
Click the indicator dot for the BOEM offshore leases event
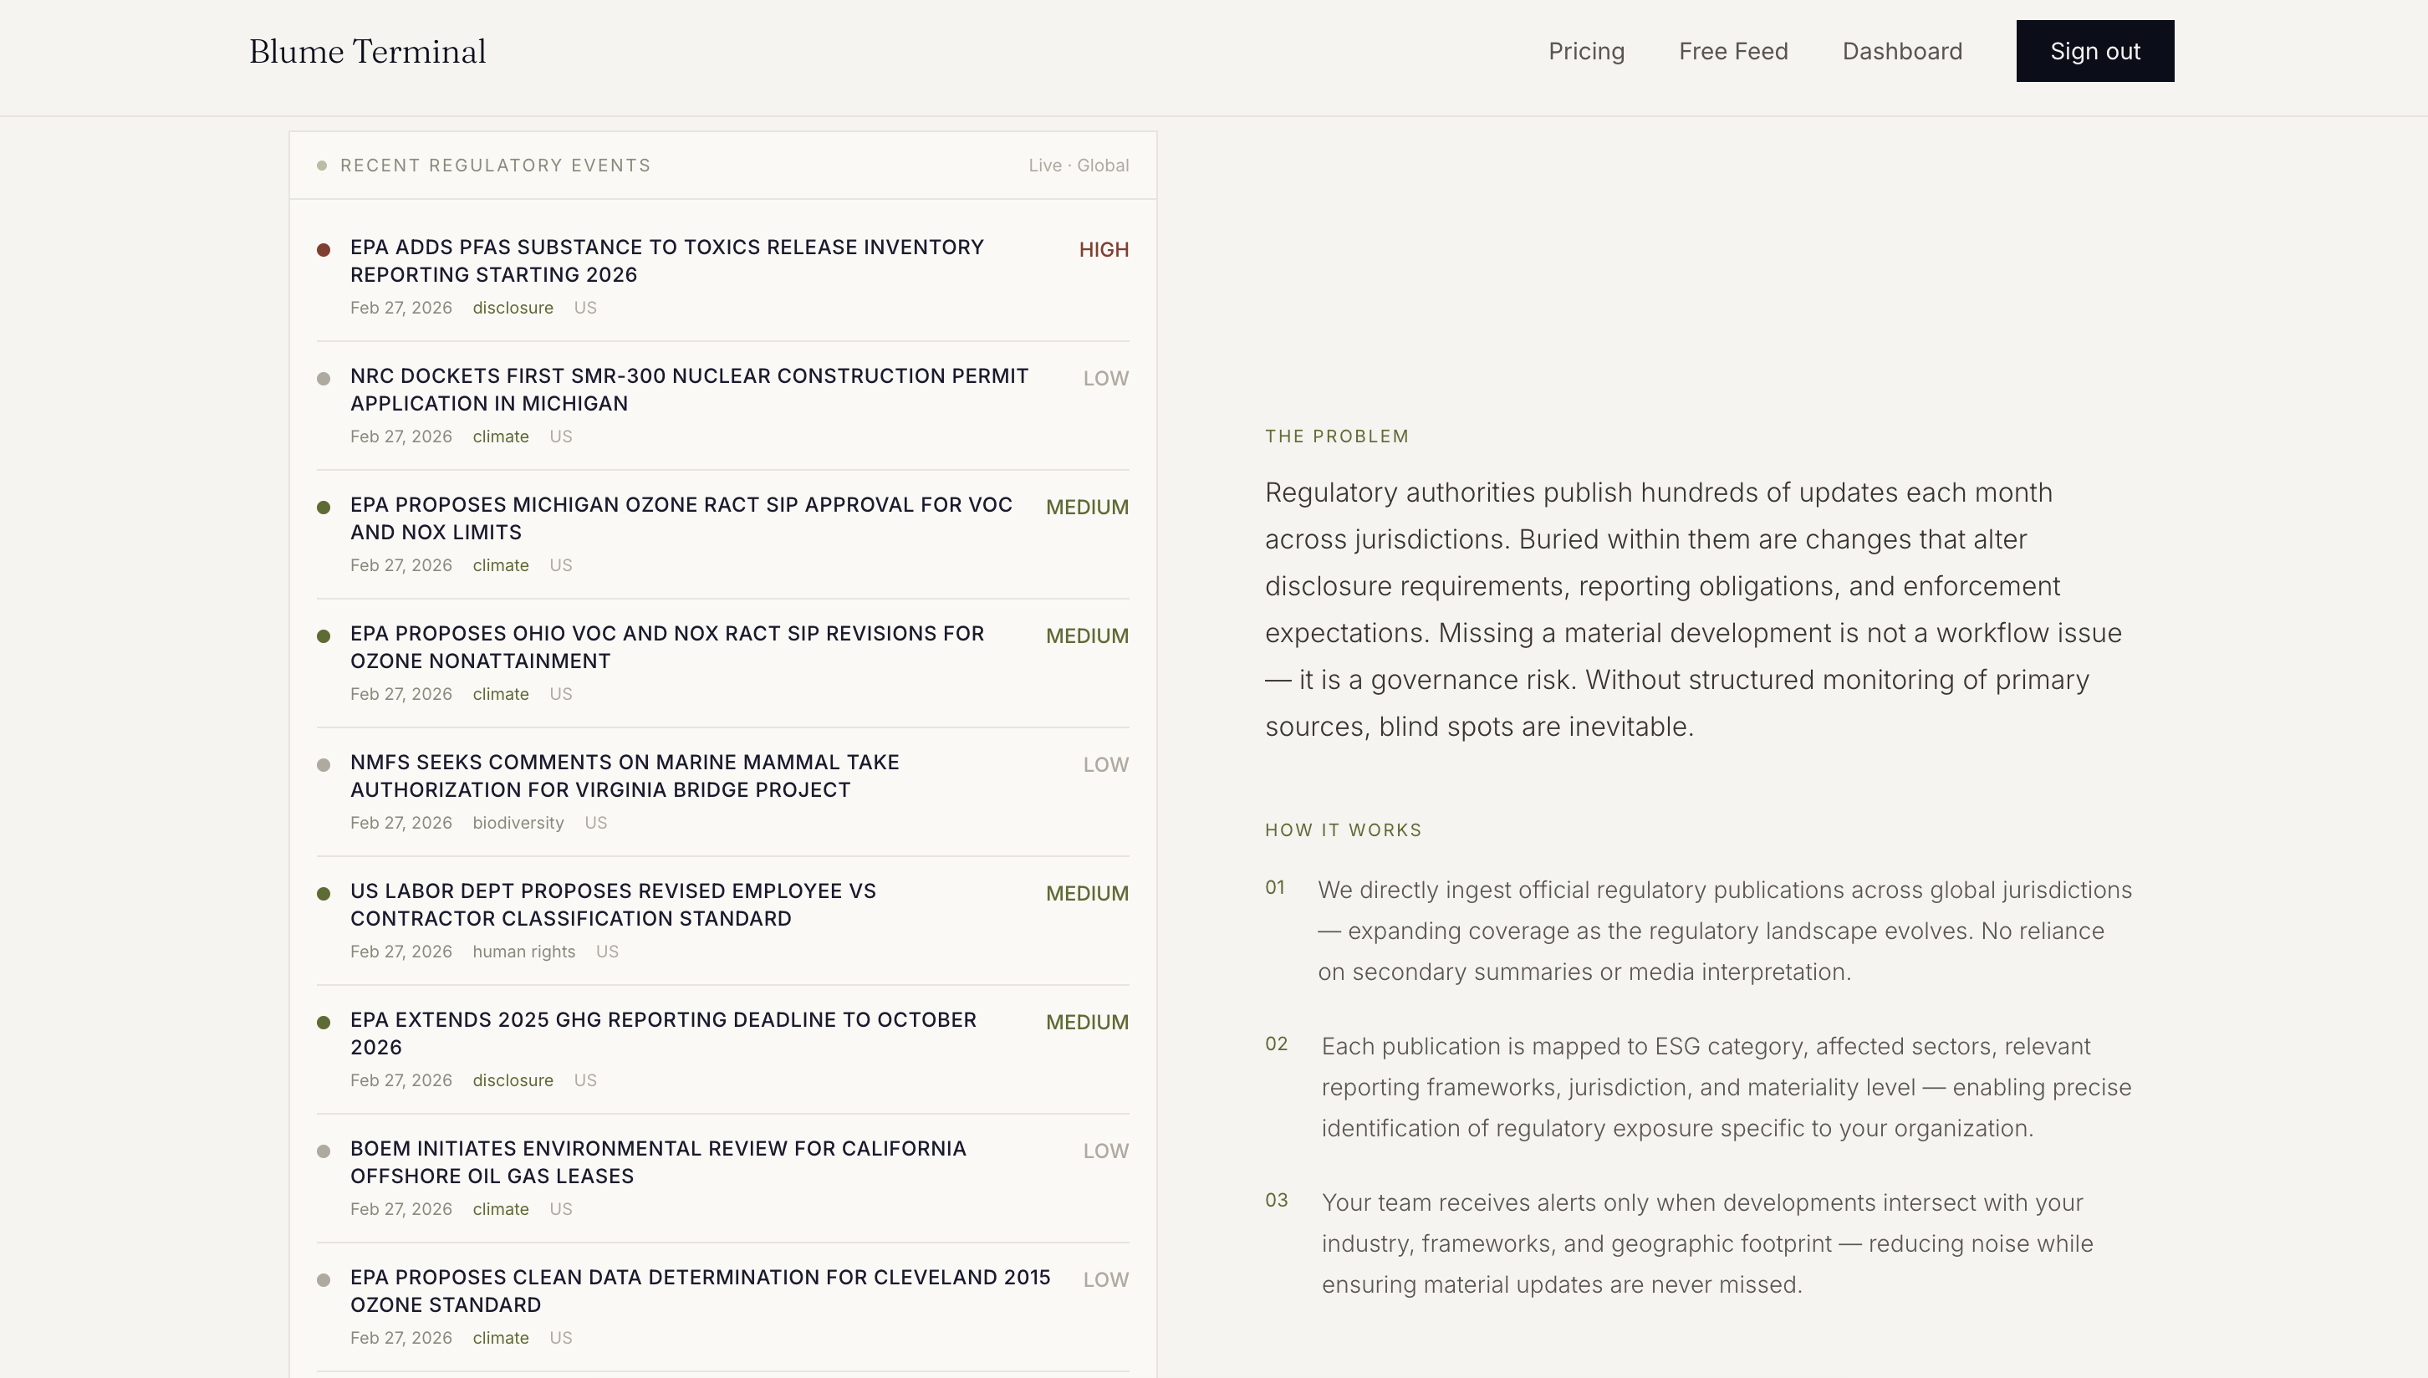pos(324,1150)
